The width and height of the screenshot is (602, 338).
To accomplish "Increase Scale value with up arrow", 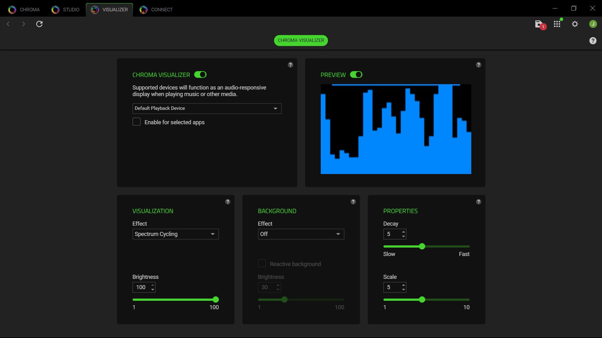I will 403,285.
